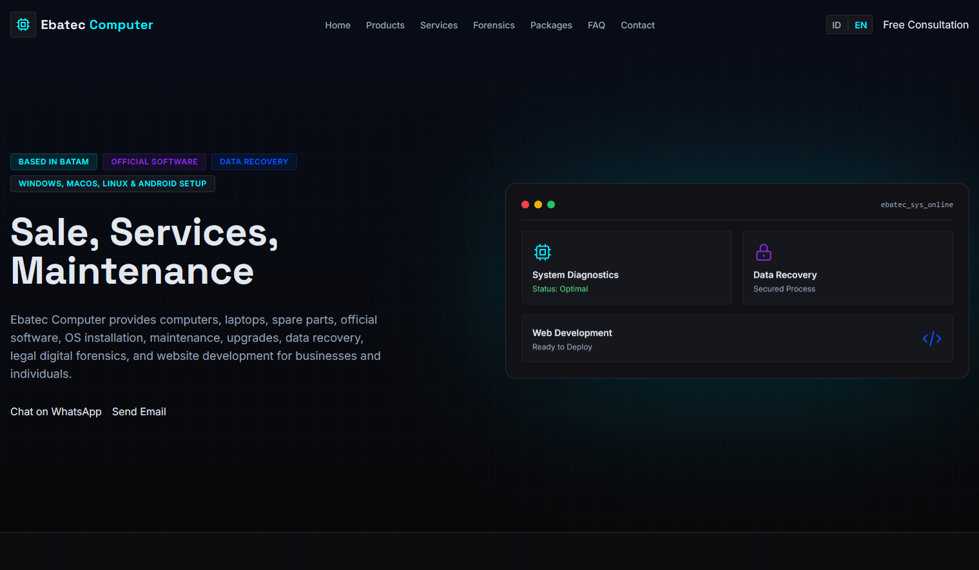This screenshot has width=979, height=570.
Task: Select the System Diagnostics card title
Action: coord(576,275)
